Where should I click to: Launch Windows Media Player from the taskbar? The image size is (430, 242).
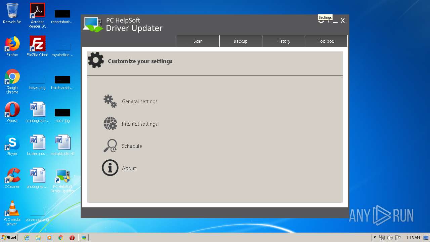[49, 238]
